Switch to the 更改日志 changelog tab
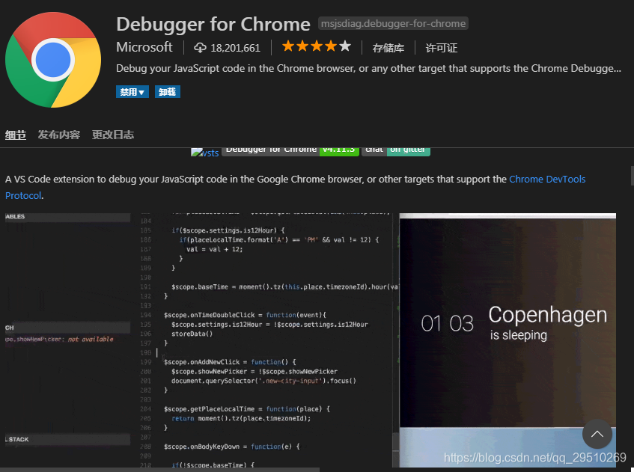The height and width of the screenshot is (472, 634). tap(113, 135)
